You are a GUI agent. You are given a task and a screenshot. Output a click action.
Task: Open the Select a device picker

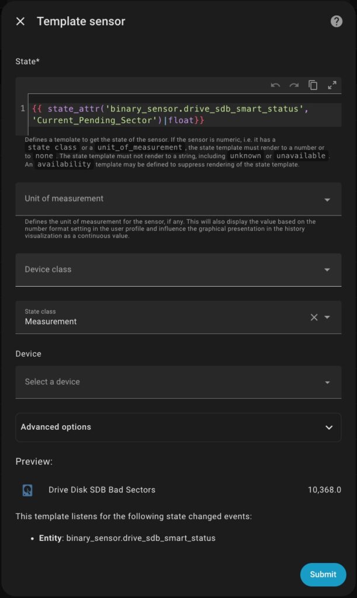[x=178, y=382]
